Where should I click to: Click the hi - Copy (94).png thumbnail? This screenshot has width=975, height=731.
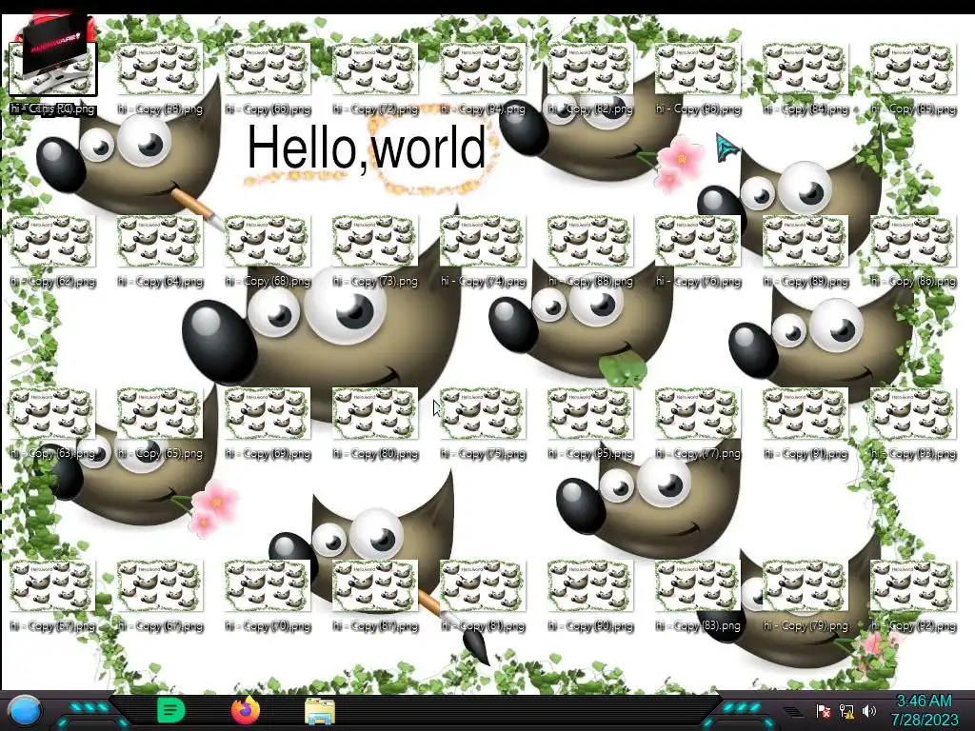[x=483, y=69]
